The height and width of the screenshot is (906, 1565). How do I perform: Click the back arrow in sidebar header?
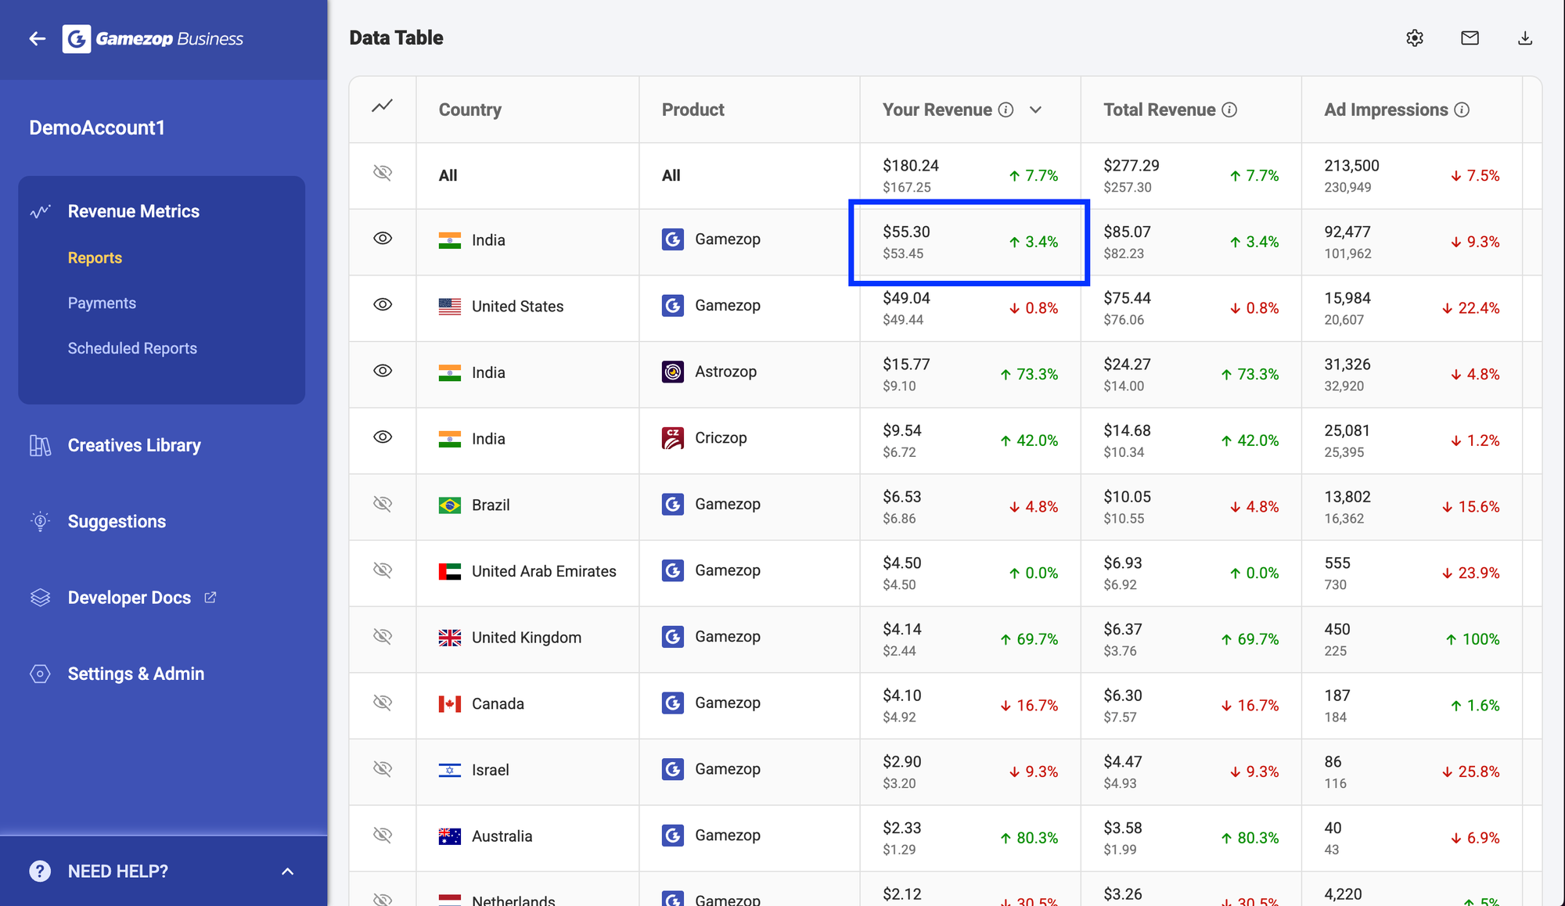(37, 38)
